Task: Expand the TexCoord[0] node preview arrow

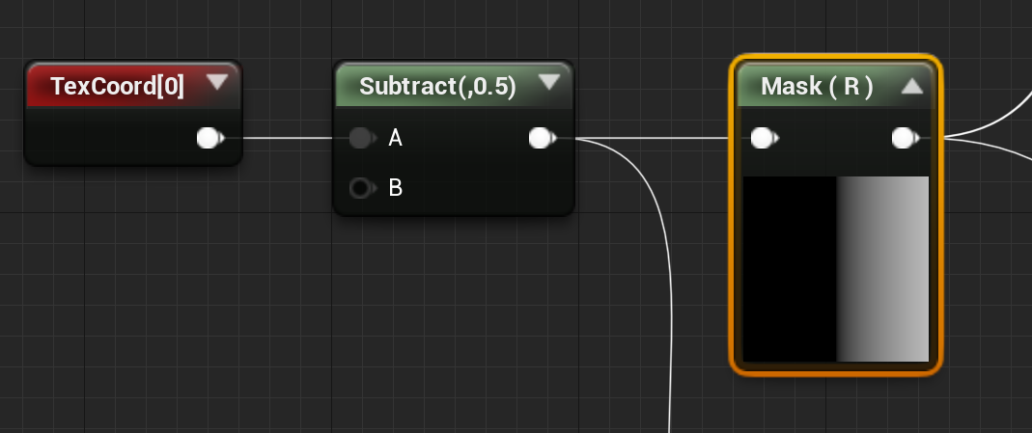Action: (216, 82)
